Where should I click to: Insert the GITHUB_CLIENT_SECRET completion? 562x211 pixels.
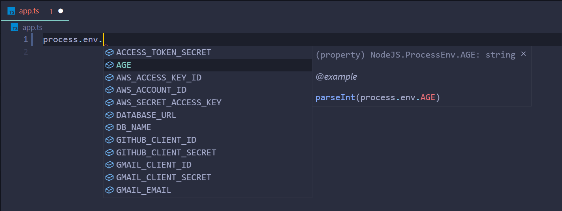coord(166,153)
